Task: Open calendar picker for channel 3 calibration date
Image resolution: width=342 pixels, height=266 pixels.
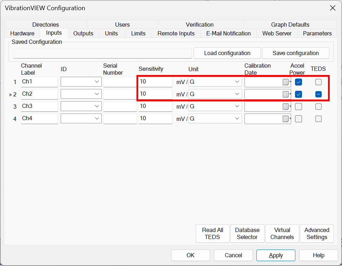Action: pos(286,107)
